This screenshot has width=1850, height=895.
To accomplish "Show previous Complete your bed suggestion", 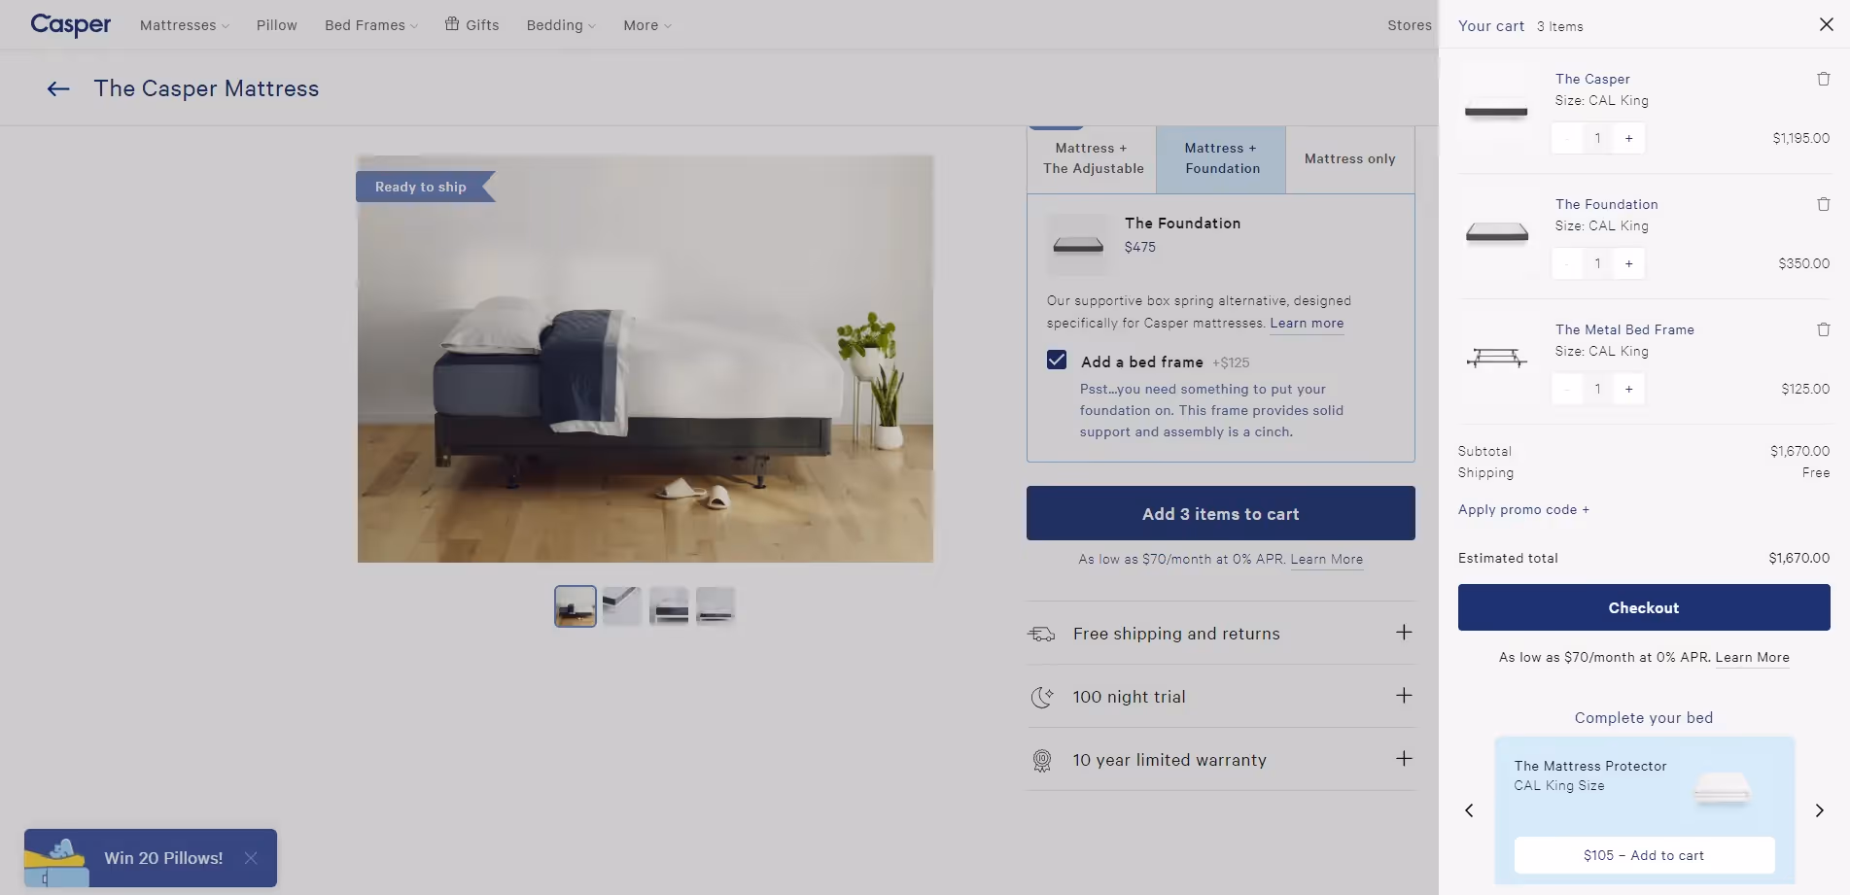I will tap(1469, 810).
